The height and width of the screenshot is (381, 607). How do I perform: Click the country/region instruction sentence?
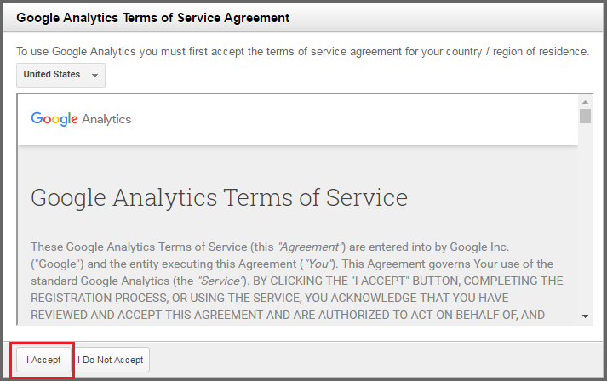[302, 52]
